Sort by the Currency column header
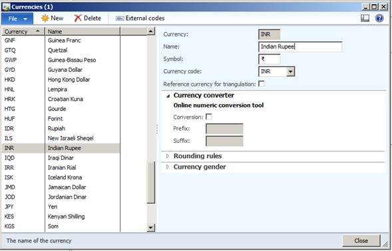The width and height of the screenshot is (392, 251). 23,31
